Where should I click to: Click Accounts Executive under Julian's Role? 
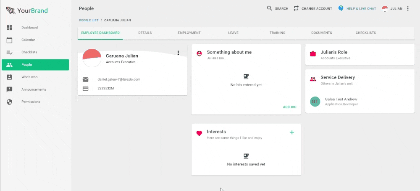pyautogui.click(x=335, y=58)
